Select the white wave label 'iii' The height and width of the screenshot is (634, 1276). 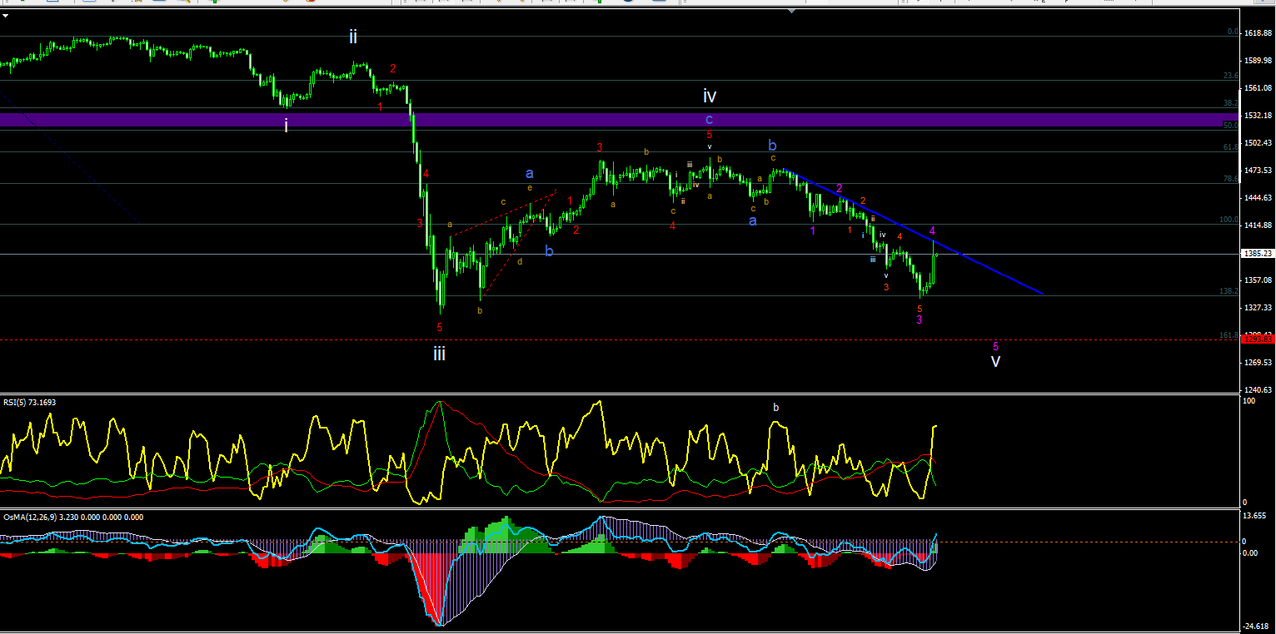click(439, 354)
